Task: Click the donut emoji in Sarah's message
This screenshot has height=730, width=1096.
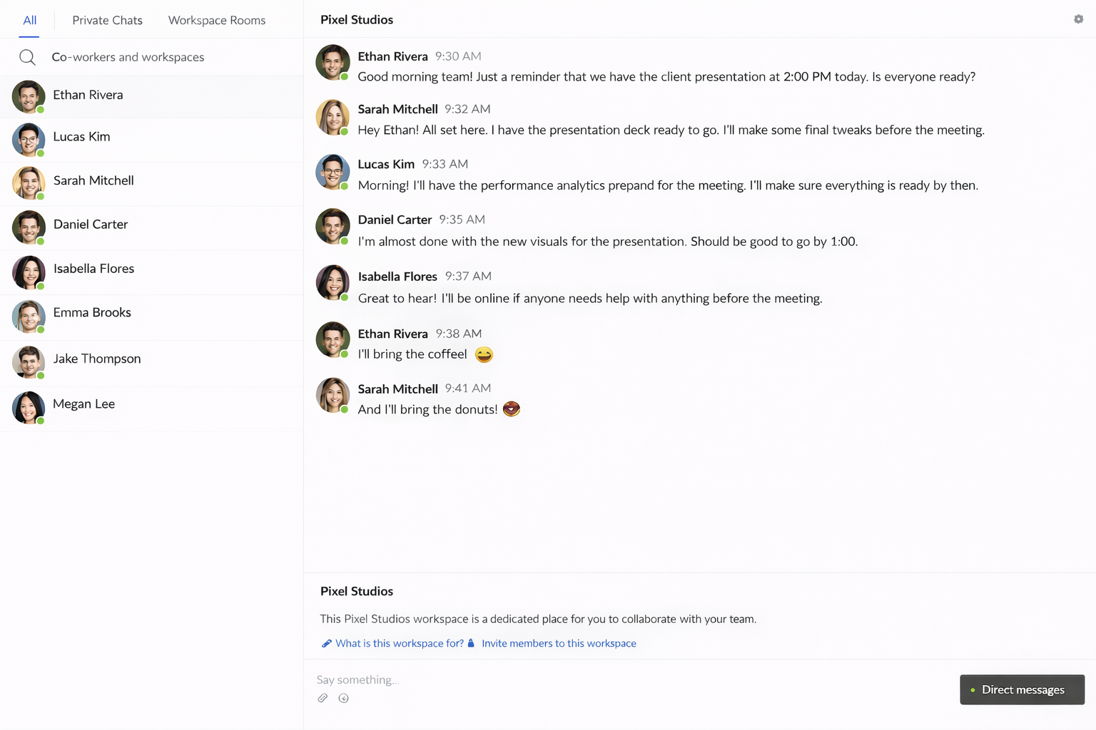Action: 512,409
